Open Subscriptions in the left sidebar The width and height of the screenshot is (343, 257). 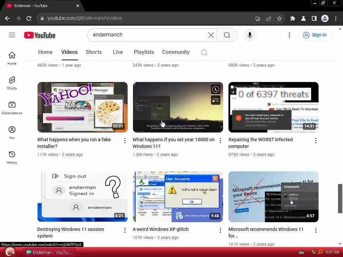point(12,108)
